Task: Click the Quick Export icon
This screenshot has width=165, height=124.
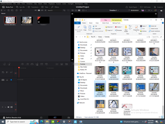Action: click(x=127, y=7)
